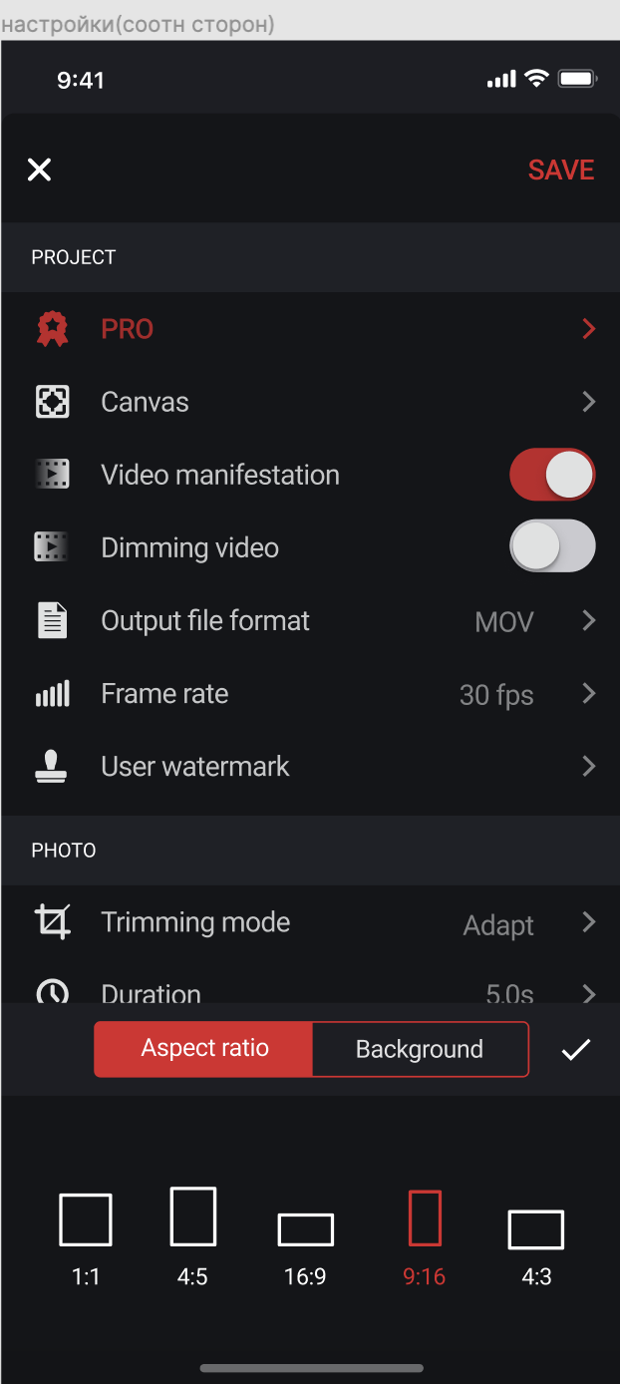Viewport: 620px width, 1384px height.
Task: Enable the Dimming video switch
Action: coord(552,546)
